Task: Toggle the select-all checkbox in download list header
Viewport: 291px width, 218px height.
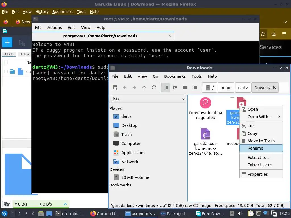Action: click(6, 62)
